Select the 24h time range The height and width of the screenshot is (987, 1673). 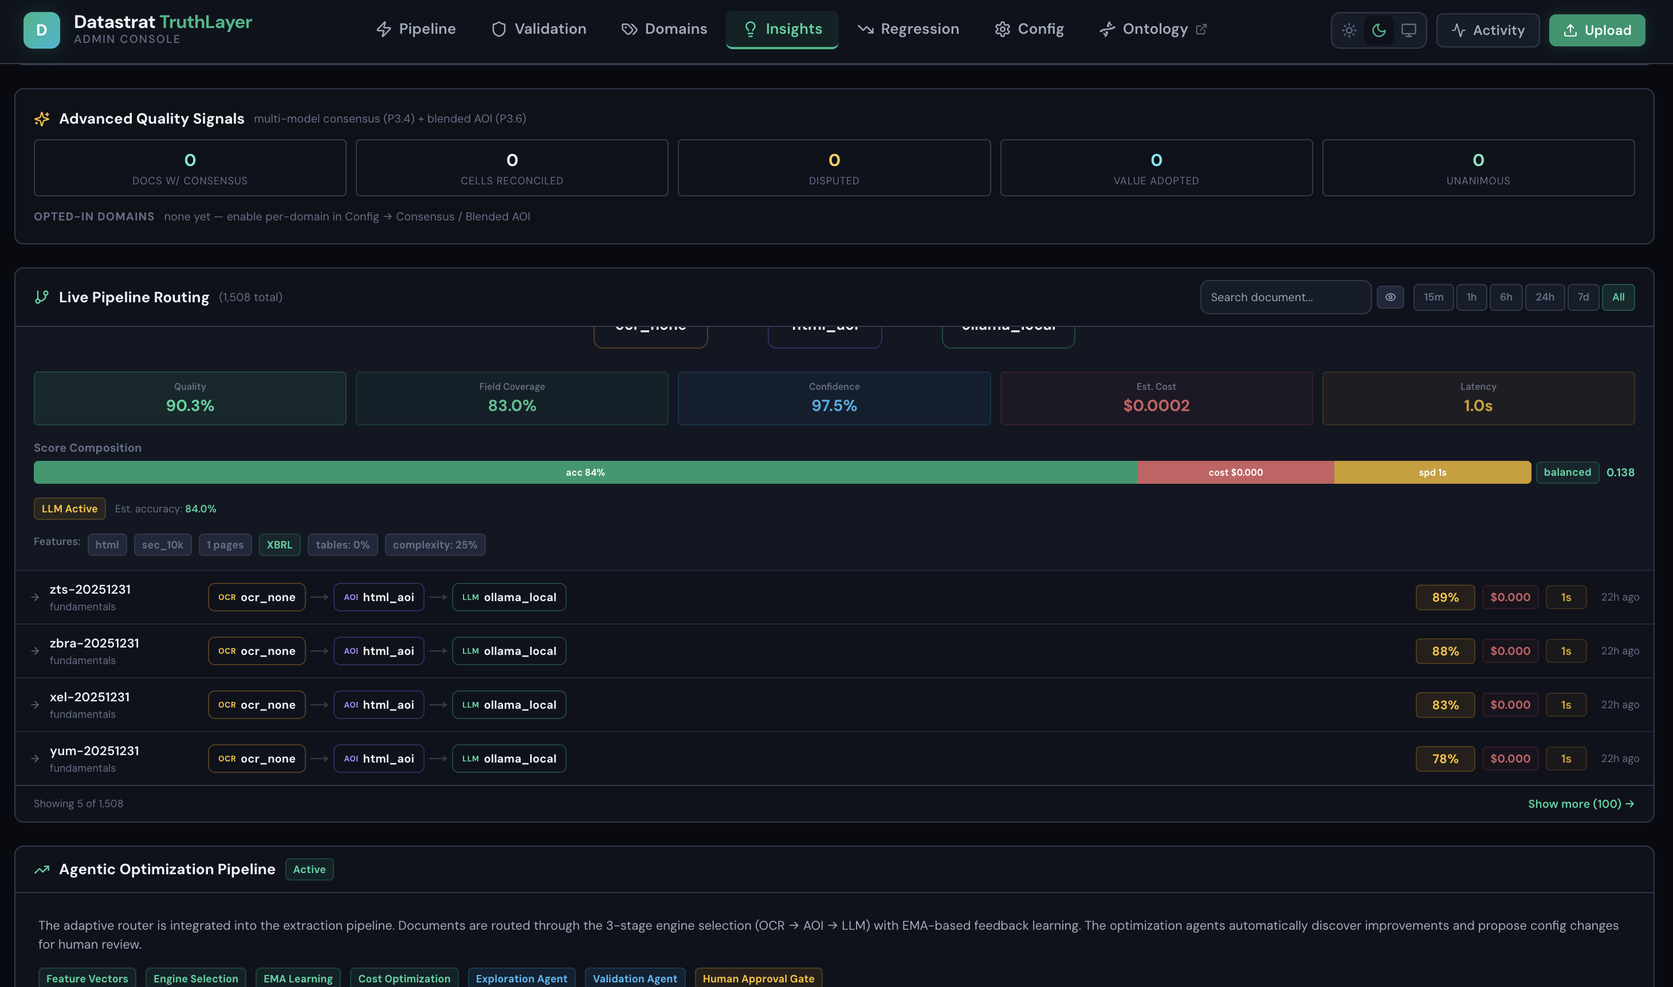[x=1545, y=297]
